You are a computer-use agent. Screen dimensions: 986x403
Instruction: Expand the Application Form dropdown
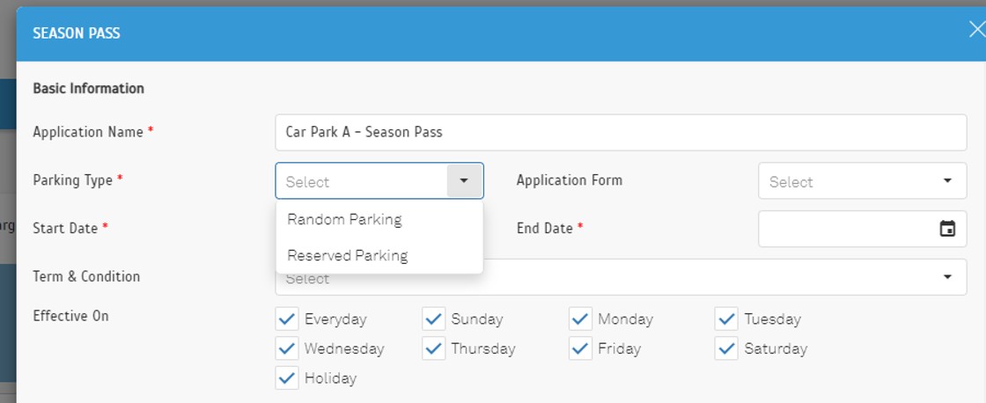click(947, 181)
